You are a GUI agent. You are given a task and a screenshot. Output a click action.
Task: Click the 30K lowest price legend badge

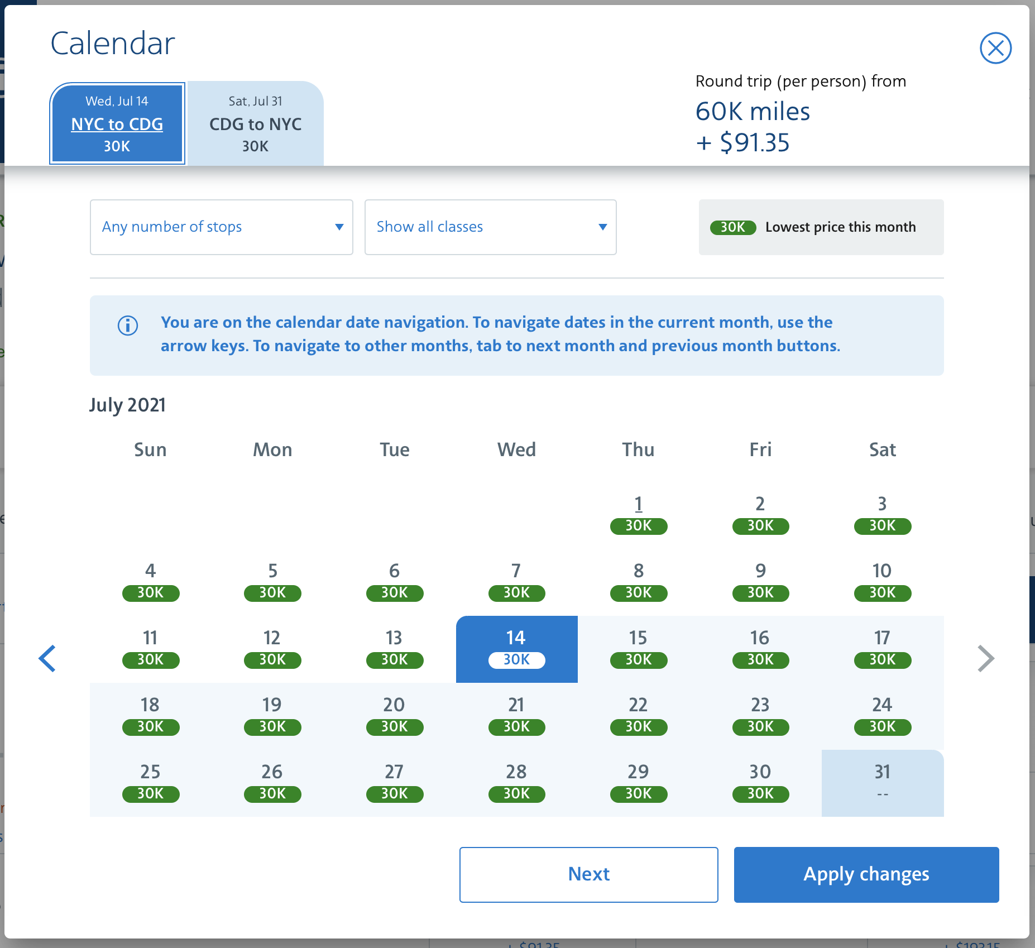point(733,227)
